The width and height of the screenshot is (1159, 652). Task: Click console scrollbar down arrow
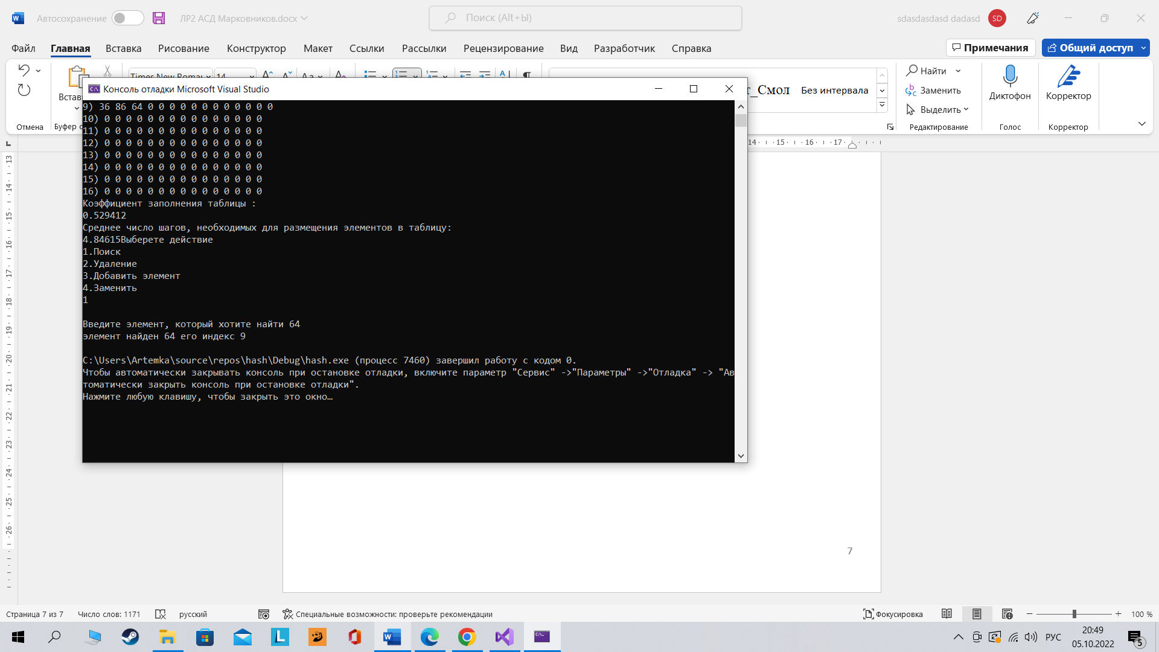741,456
